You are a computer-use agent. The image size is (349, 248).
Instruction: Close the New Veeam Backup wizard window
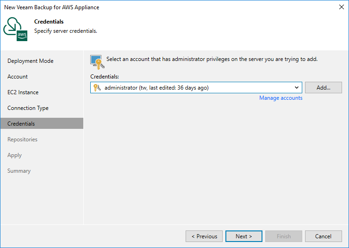[341, 7]
